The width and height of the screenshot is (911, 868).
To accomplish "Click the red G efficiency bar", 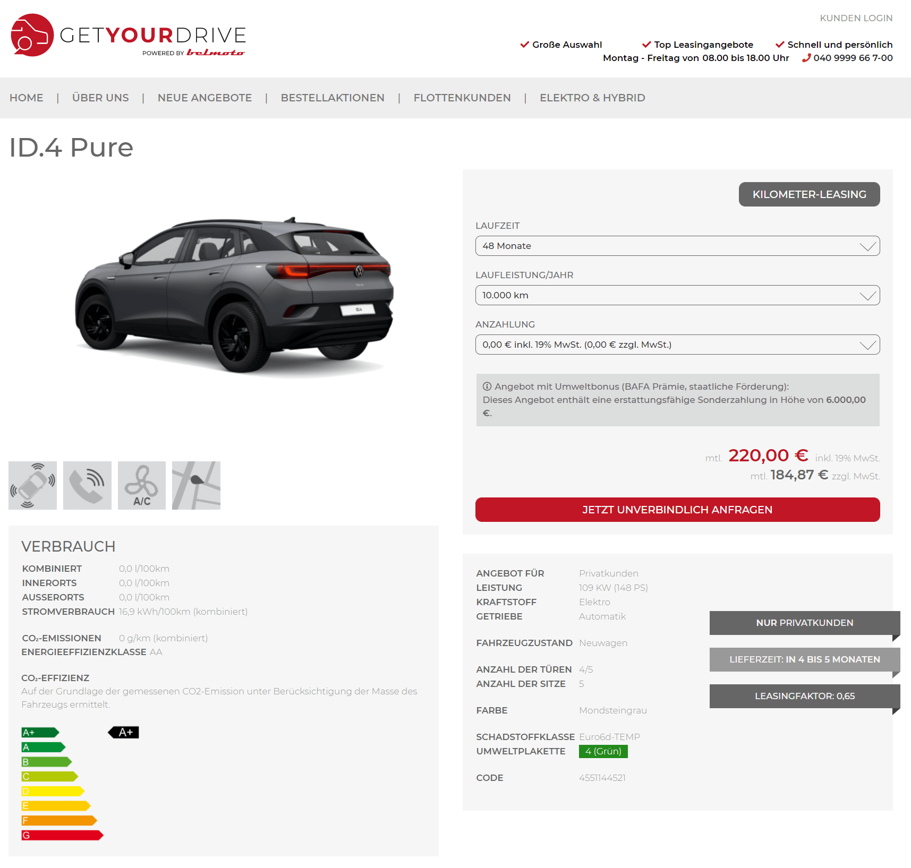I will (63, 835).
